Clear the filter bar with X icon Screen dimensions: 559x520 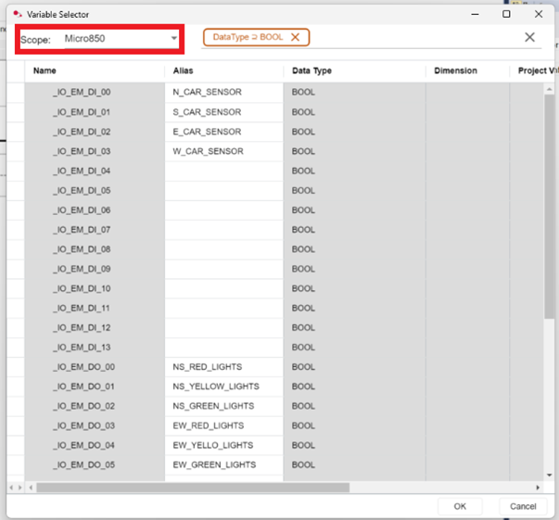pos(529,37)
